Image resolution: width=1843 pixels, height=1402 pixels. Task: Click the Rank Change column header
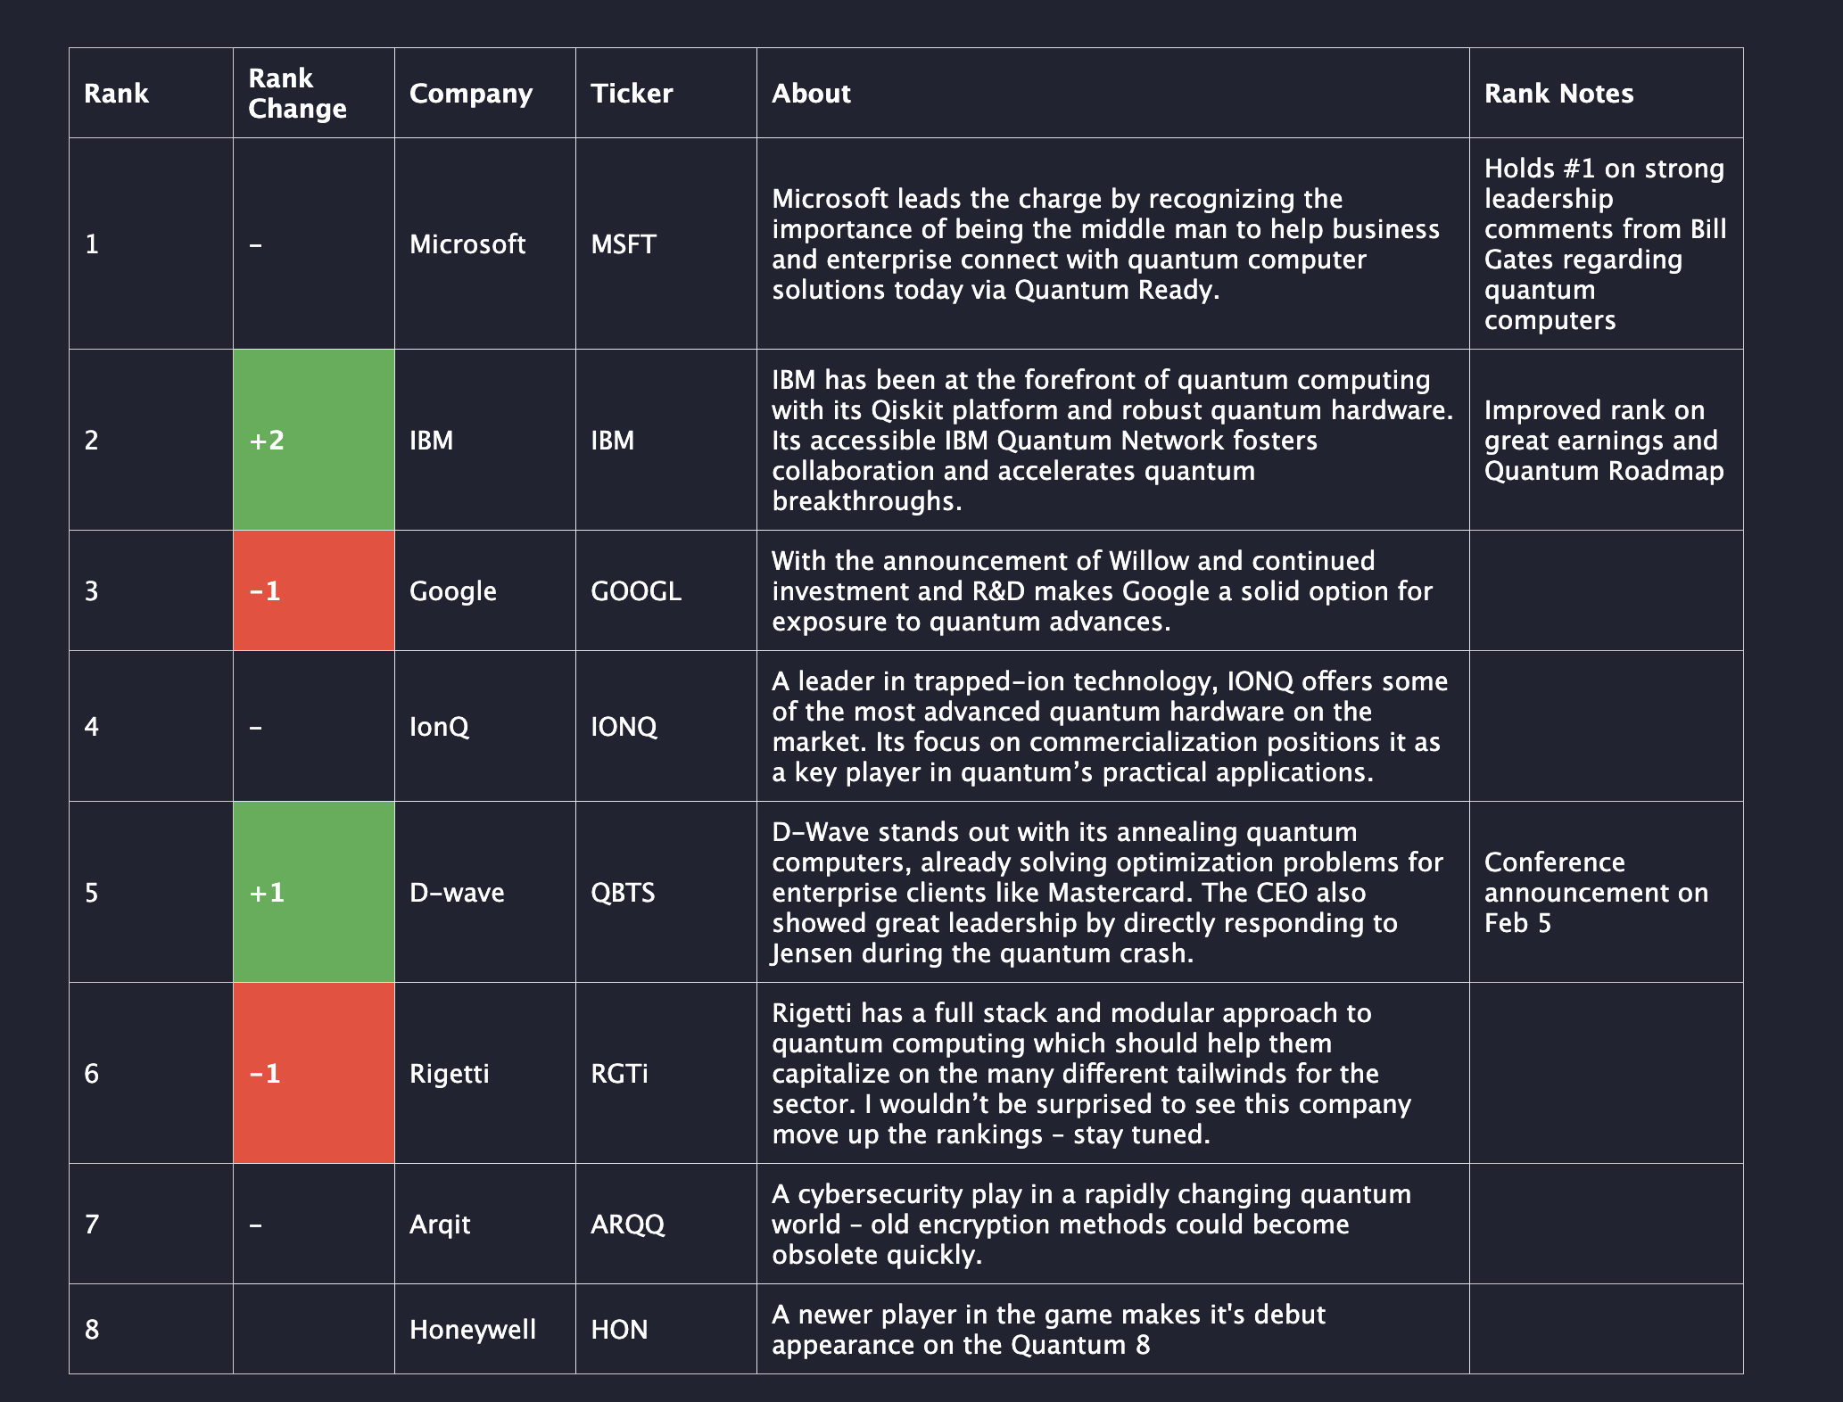point(297,94)
